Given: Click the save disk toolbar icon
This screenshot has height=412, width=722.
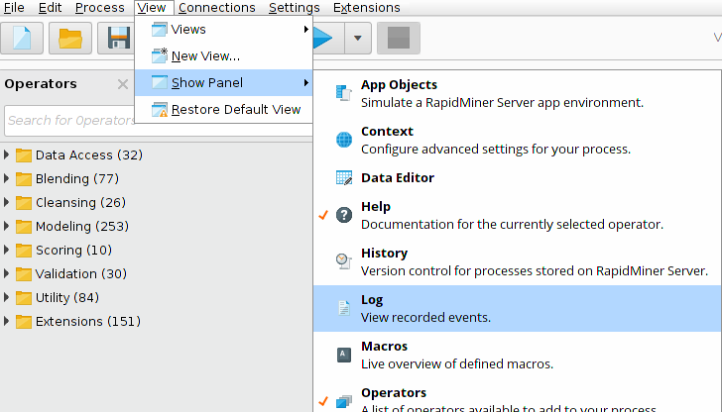Looking at the screenshot, I should click(118, 38).
